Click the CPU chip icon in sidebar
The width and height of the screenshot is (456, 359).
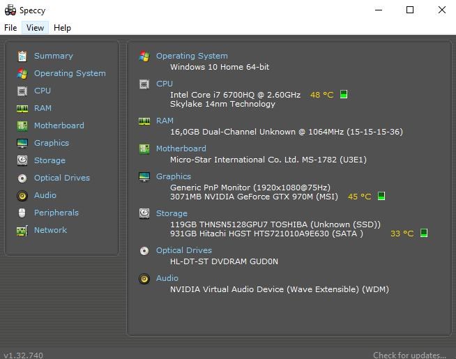pyautogui.click(x=22, y=91)
